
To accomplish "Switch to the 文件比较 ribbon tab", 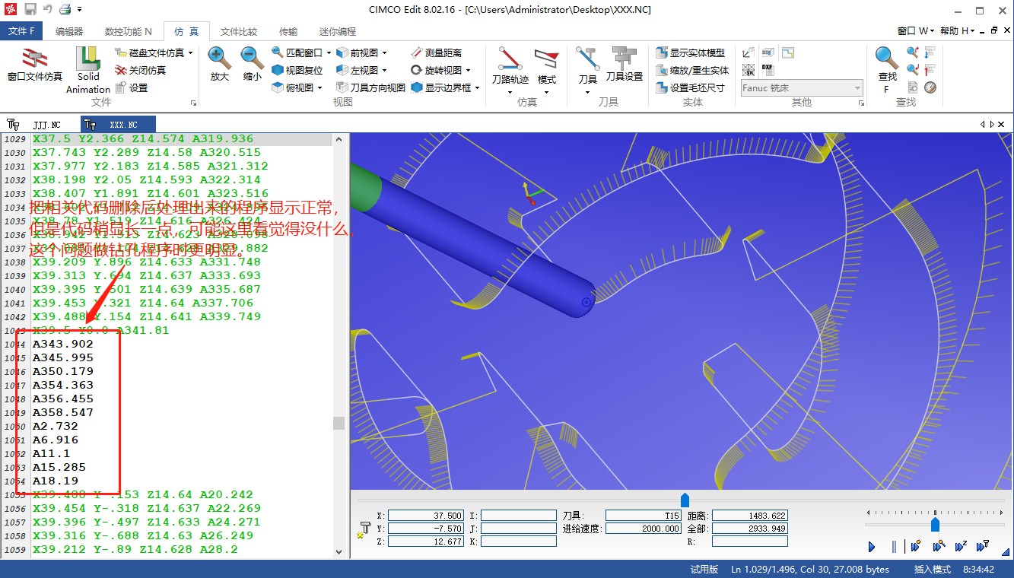I will pos(239,31).
